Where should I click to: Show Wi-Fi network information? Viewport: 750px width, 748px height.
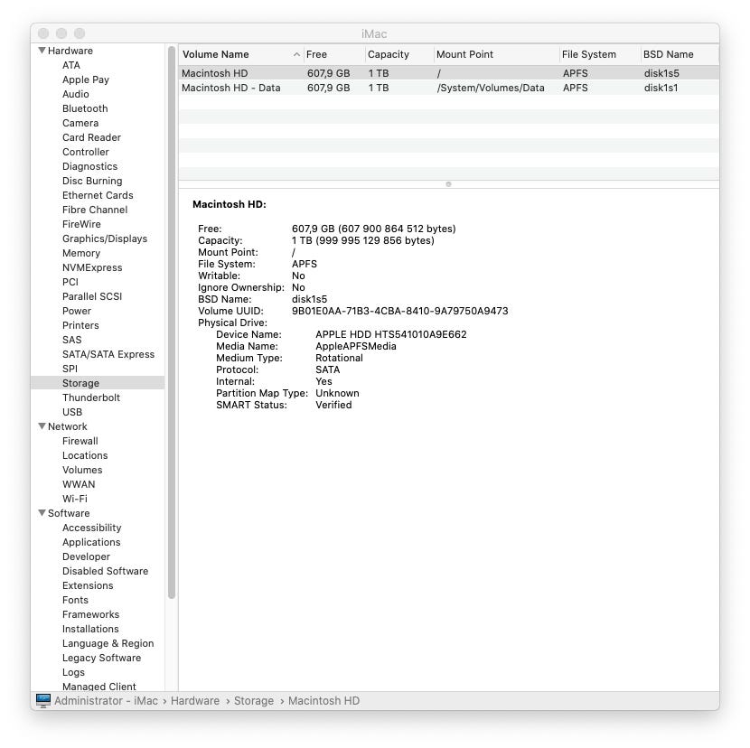click(75, 499)
